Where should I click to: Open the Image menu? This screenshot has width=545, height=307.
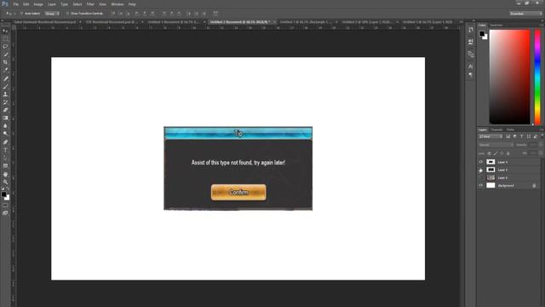[x=38, y=4]
